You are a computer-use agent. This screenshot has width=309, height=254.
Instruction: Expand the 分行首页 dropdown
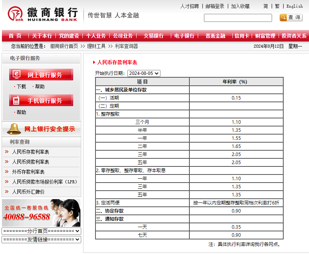pyautogui.click(x=42, y=231)
